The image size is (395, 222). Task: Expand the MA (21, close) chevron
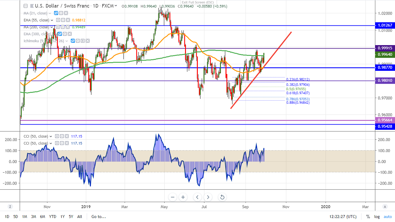tap(50, 13)
